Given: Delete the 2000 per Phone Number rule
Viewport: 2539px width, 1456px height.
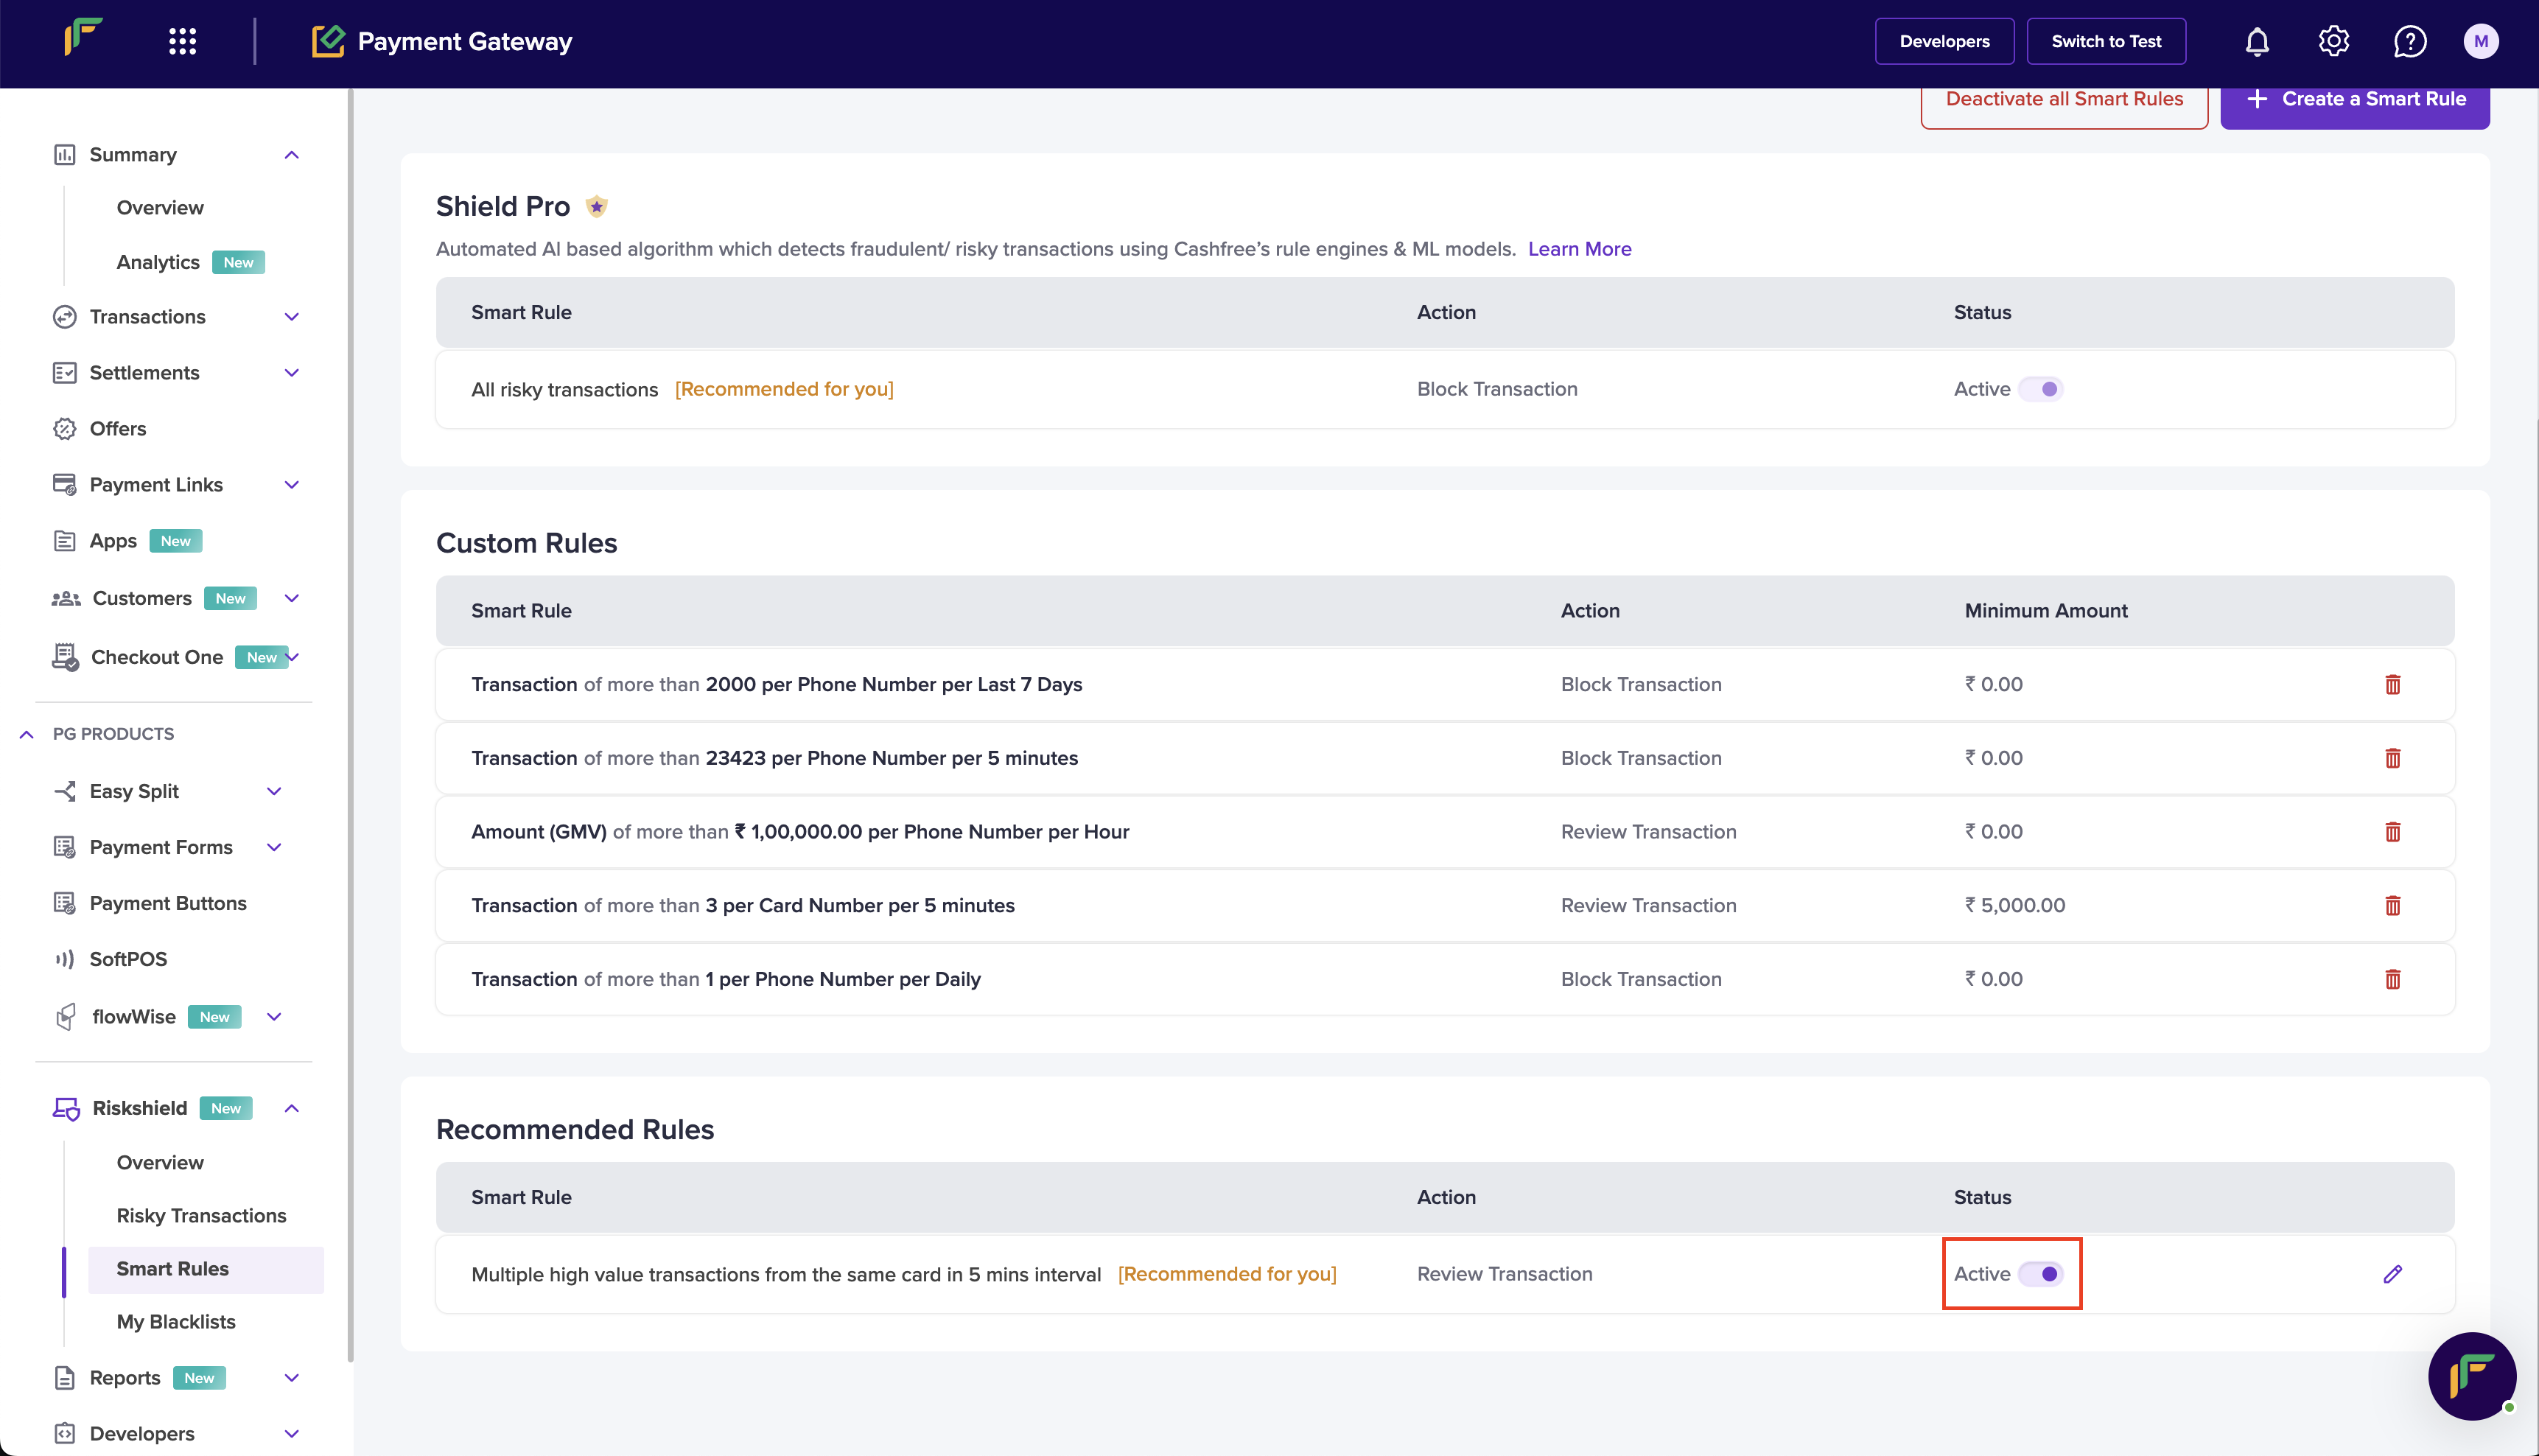Looking at the screenshot, I should [2392, 684].
